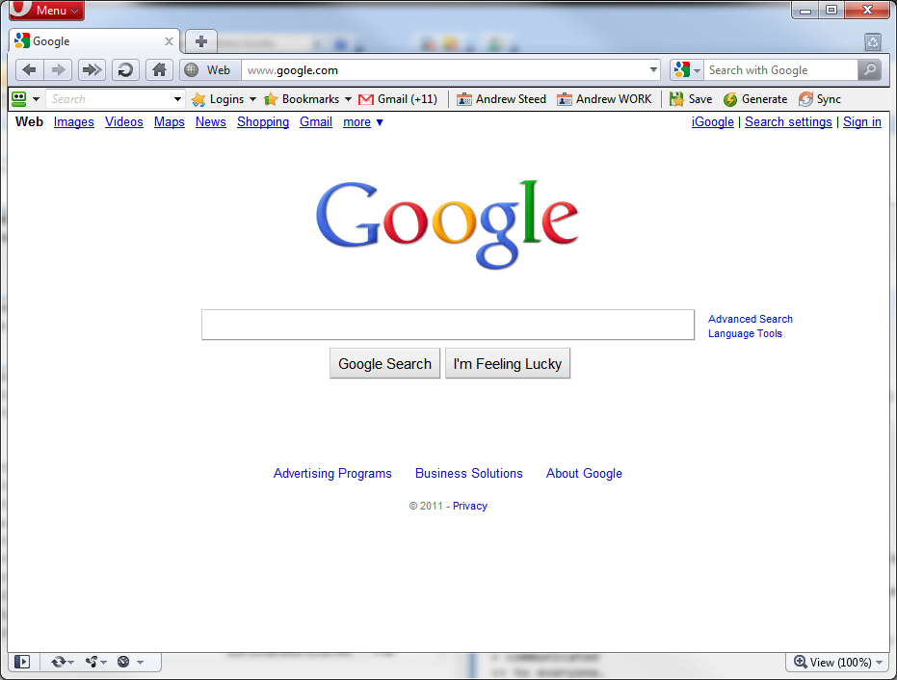Screen dimensions: 897x680
Task: Open the iGoogle link
Action: pyautogui.click(x=713, y=121)
